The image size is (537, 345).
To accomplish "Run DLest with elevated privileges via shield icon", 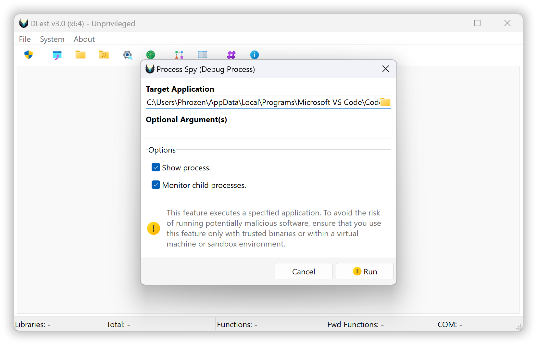I will tap(28, 55).
